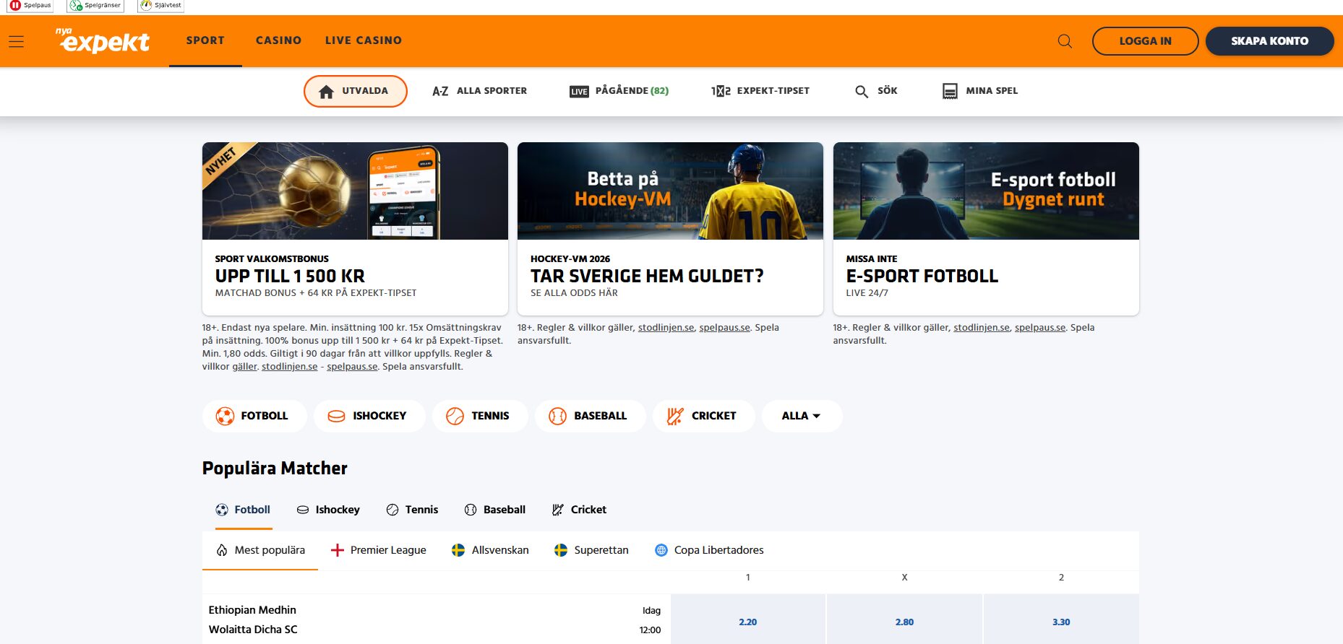Image resolution: width=1343 pixels, height=644 pixels.
Task: Click the England flag icon for Premier League
Action: tap(337, 550)
